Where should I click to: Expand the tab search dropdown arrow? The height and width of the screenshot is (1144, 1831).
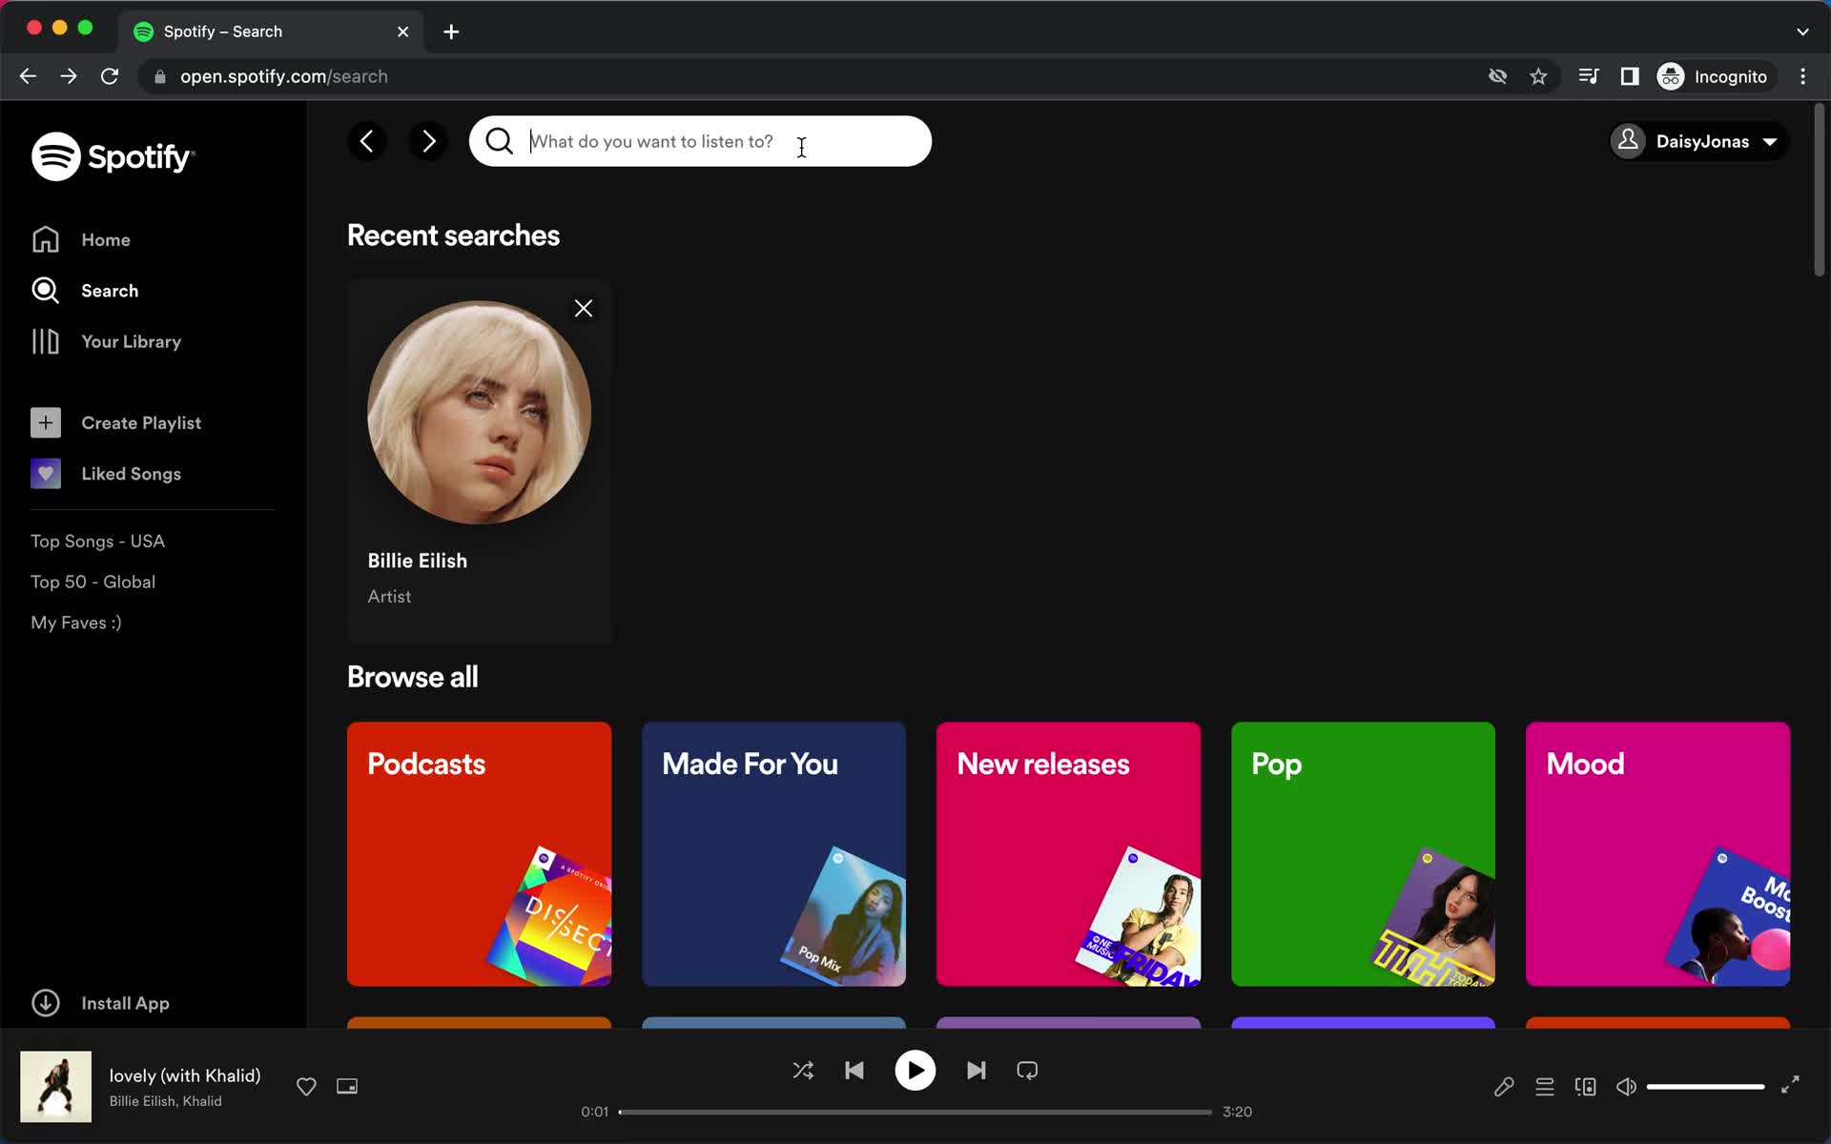[x=1802, y=31]
